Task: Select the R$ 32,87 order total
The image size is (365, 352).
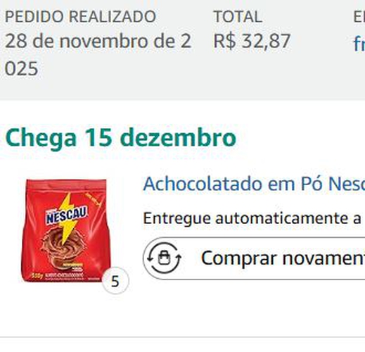Action: pos(252,41)
